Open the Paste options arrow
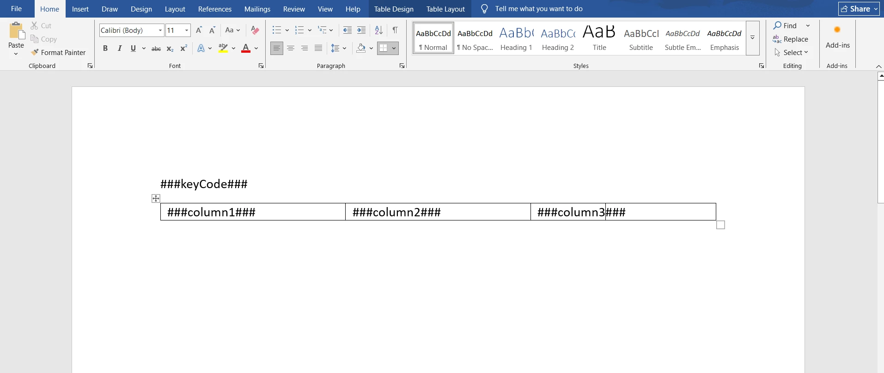 click(x=16, y=54)
